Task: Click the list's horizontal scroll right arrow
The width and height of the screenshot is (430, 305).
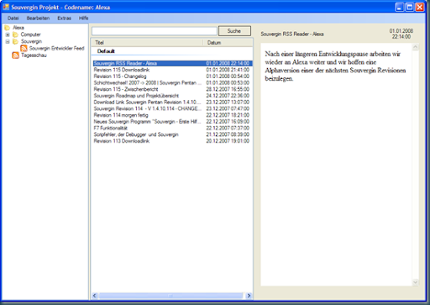Action: pos(249,296)
